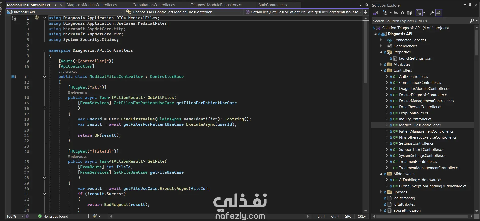Open the file nesting dropdown arrow
480x221 pixels.
coord(424,13)
